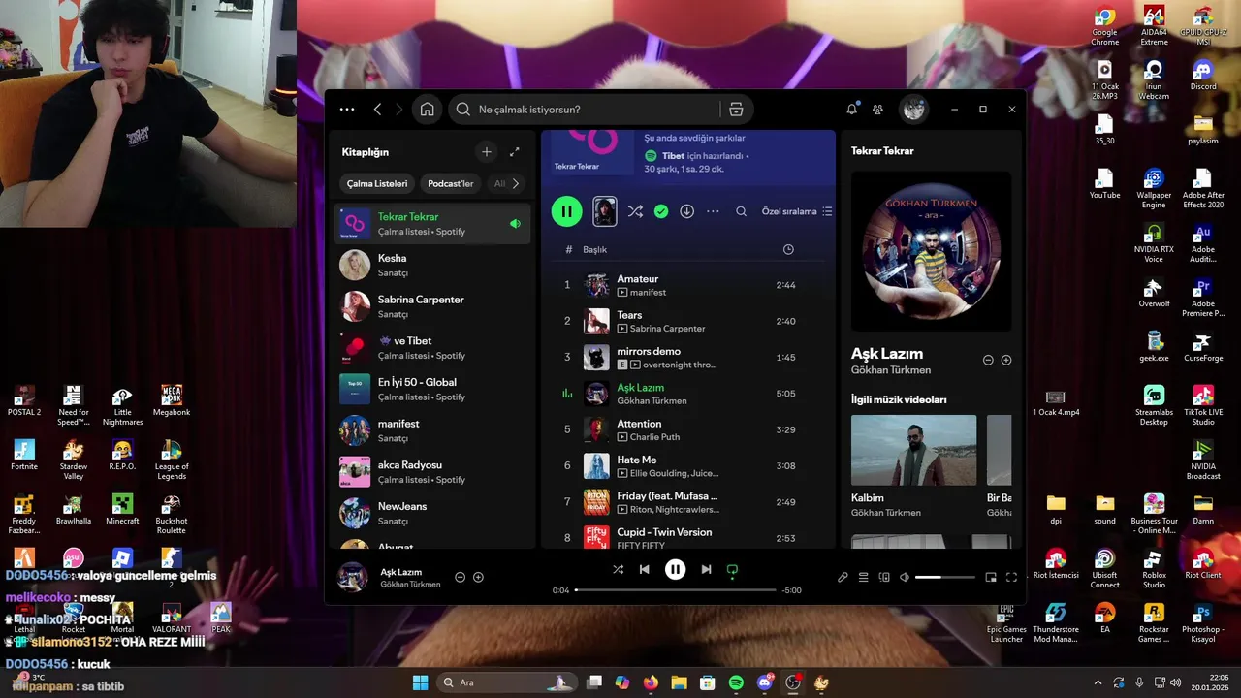Click minus icon in bottom player bar
Viewport: 1241px width, 698px height.
[x=461, y=577]
